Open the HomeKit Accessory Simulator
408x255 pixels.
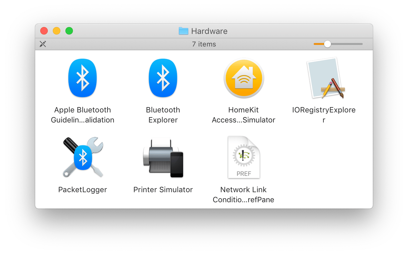click(x=244, y=78)
